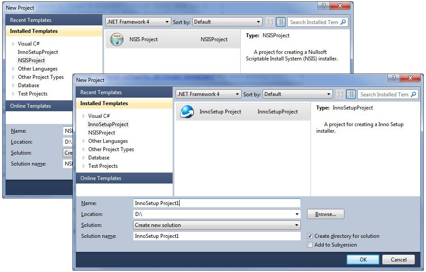
Task: Expand Visual C# node in front dialog
Action: (x=84, y=116)
